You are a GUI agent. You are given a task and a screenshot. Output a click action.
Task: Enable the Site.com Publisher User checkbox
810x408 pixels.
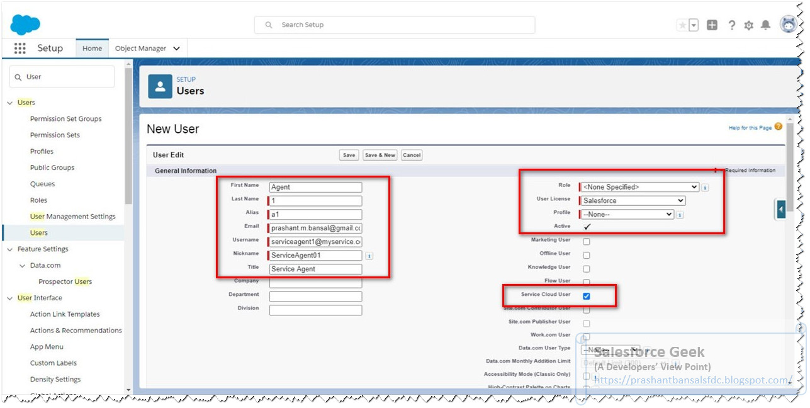[x=587, y=323]
